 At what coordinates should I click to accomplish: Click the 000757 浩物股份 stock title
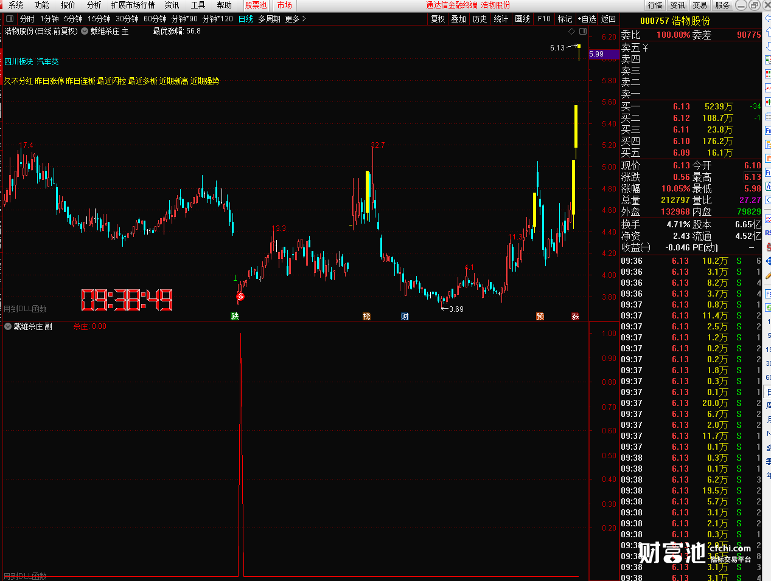click(x=675, y=21)
